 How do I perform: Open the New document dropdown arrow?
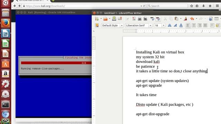click(101, 19)
